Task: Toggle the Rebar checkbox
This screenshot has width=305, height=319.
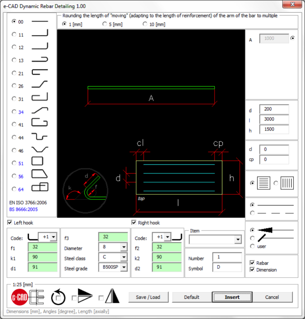Action: coord(252,263)
